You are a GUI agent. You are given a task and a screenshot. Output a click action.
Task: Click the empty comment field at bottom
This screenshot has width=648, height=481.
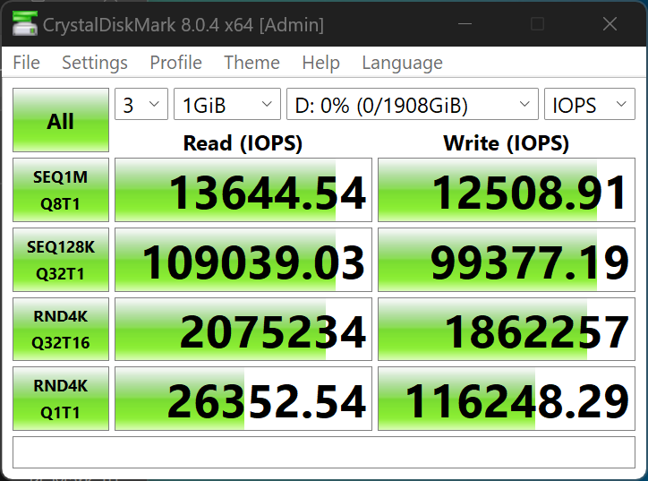point(324,452)
